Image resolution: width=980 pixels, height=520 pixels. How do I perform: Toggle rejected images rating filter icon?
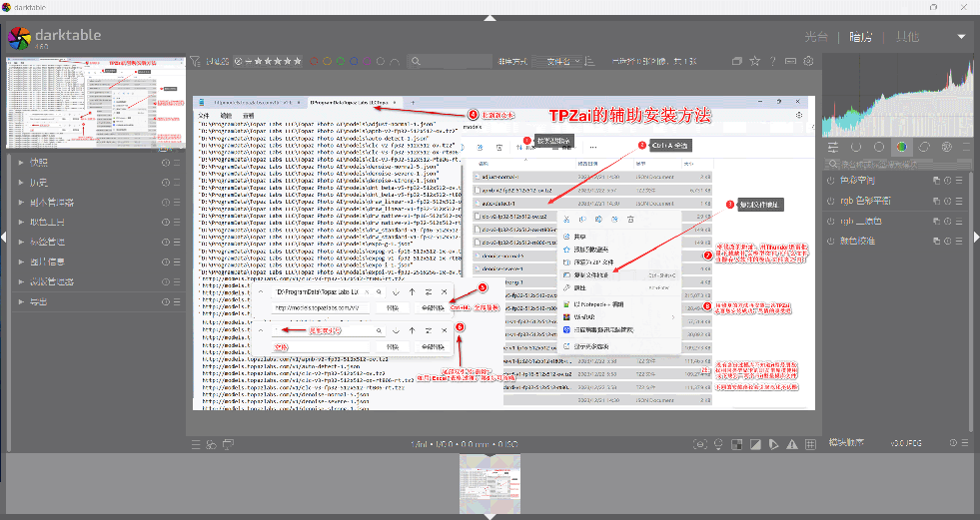238,61
